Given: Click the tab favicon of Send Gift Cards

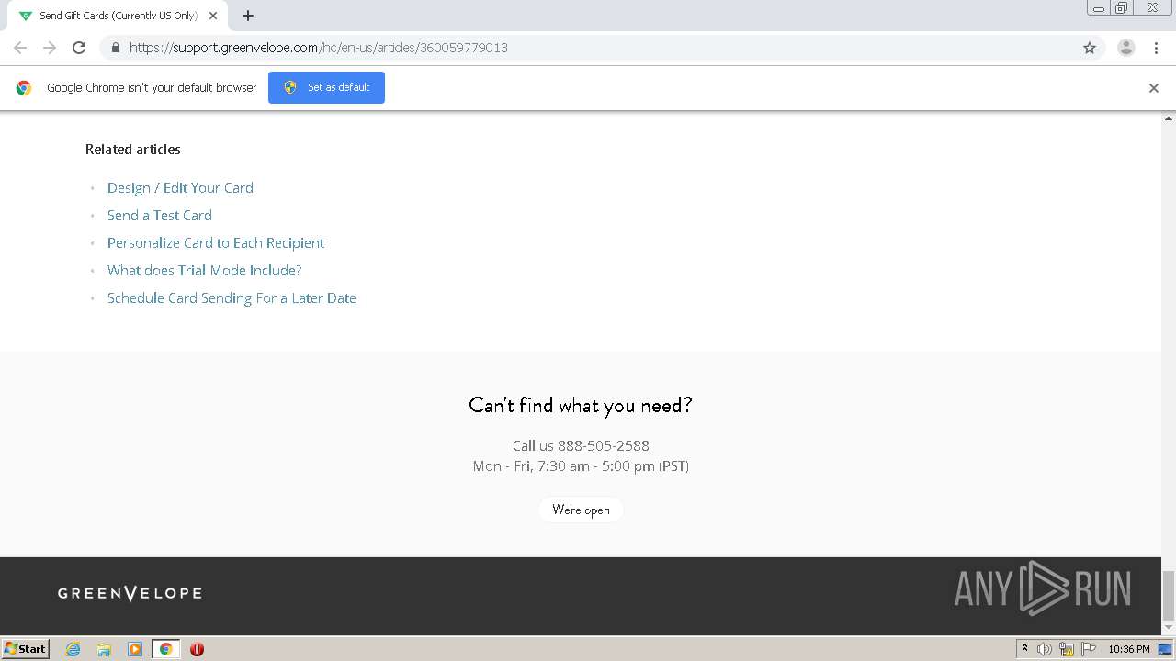Looking at the screenshot, I should 25,16.
